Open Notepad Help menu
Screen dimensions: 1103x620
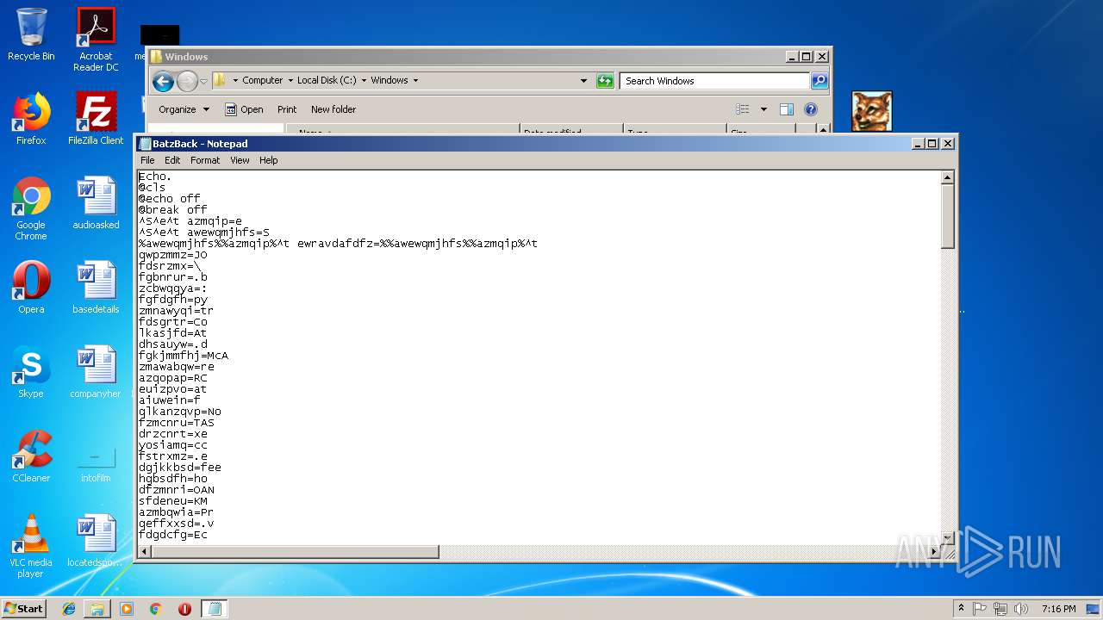tap(269, 160)
